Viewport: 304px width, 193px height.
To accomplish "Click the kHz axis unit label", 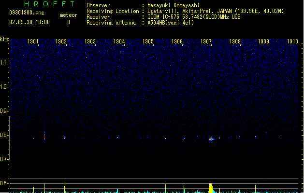I will [x=4, y=39].
